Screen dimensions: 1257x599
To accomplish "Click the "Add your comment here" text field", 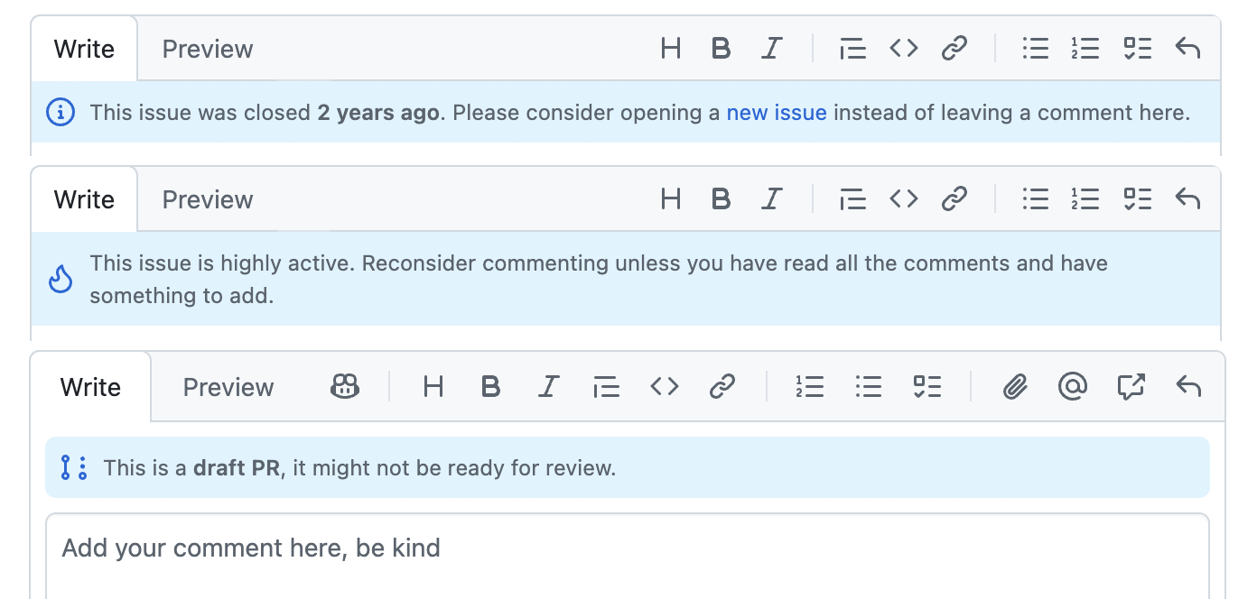I will coord(627,548).
